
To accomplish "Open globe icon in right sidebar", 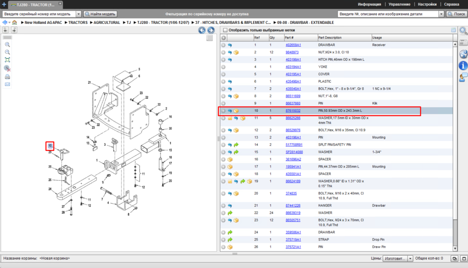I will [463, 54].
